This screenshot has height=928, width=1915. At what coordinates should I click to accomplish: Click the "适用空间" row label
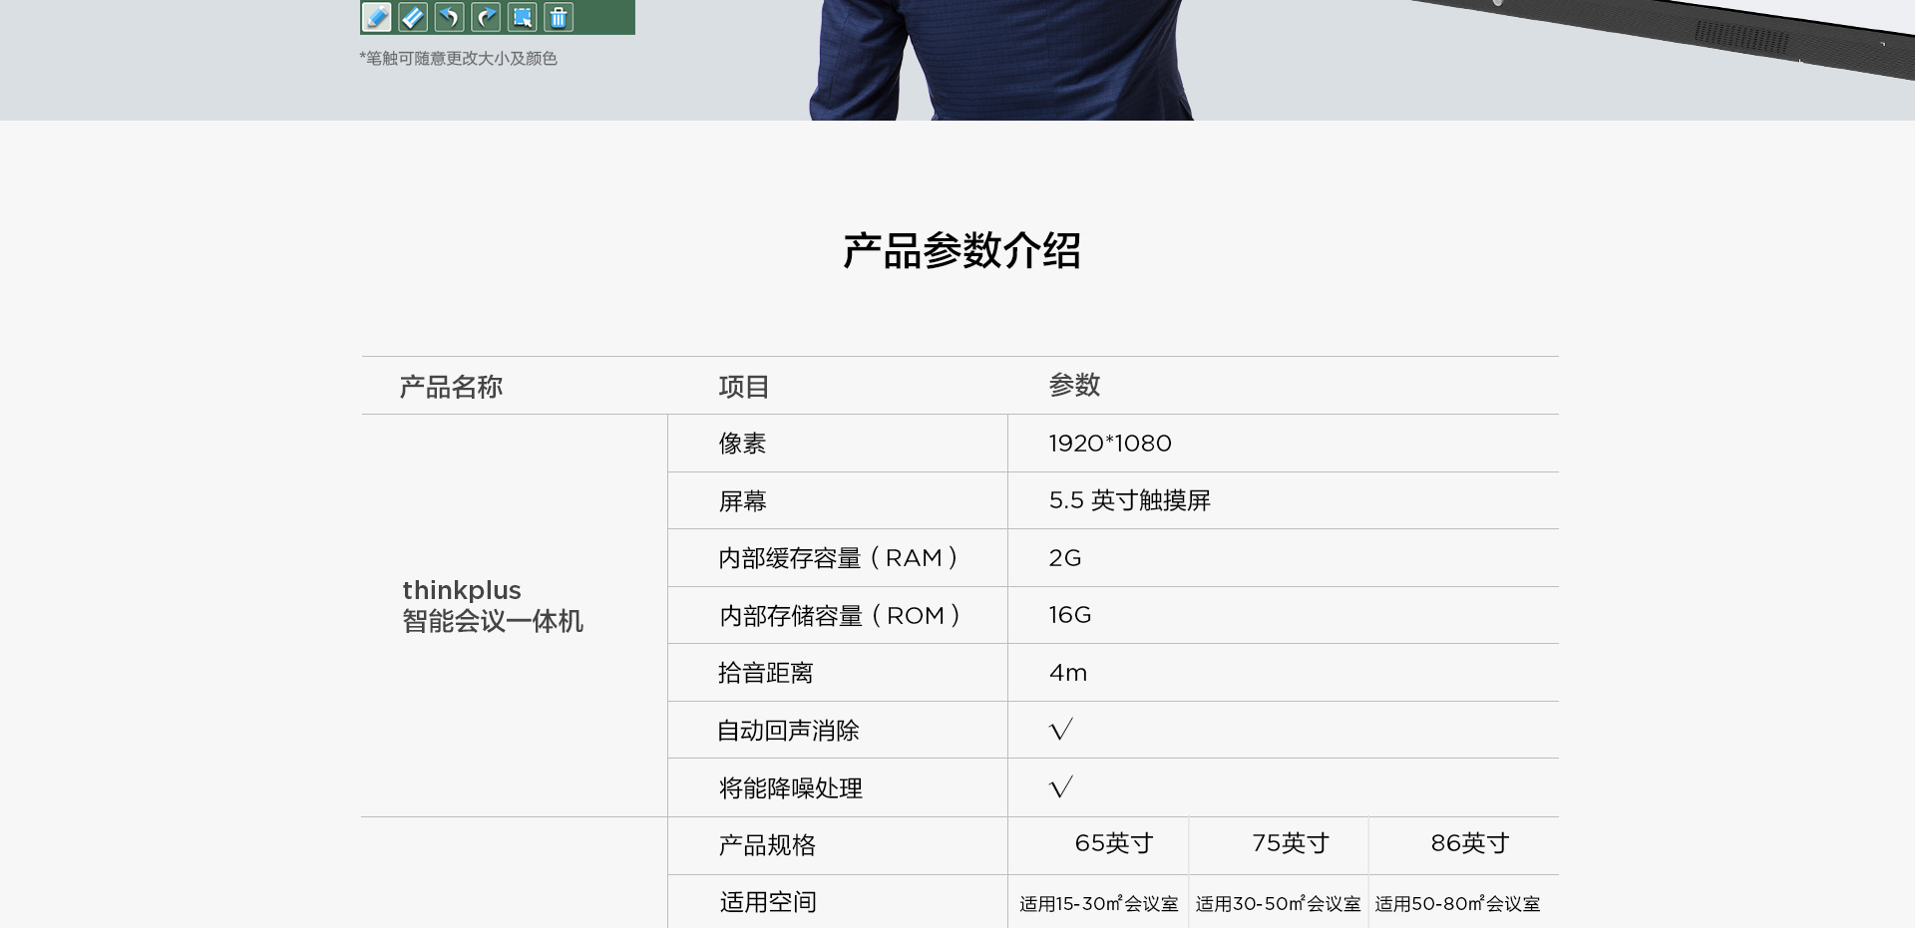coord(768,902)
